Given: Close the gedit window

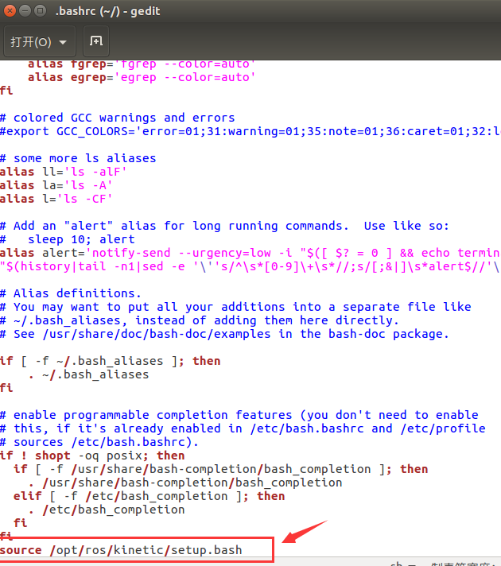Looking at the screenshot, I should pyautogui.click(x=10, y=11).
